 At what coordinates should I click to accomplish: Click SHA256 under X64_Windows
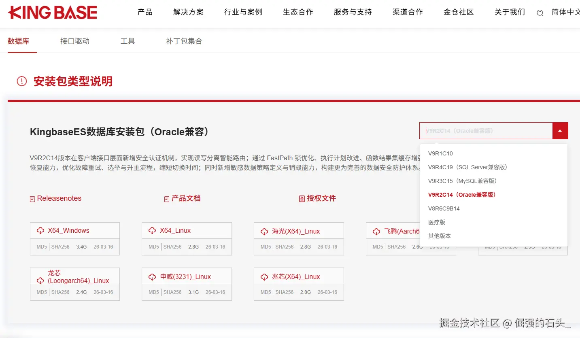point(60,247)
